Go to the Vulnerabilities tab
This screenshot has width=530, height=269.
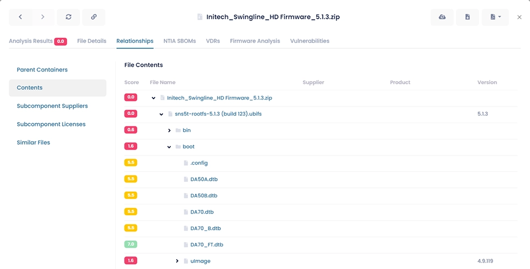[309, 41]
